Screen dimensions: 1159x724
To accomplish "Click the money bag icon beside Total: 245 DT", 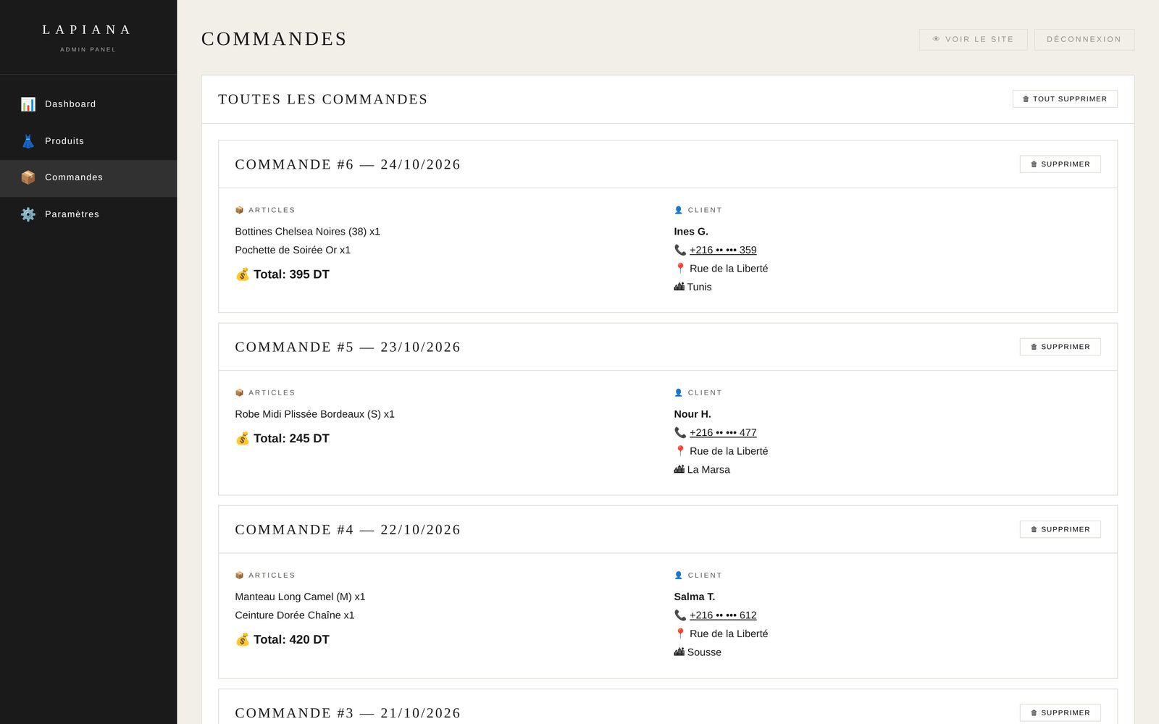I will [x=243, y=439].
